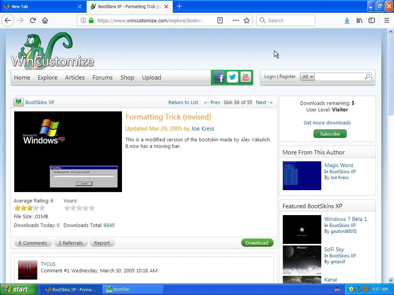Viewport: 394px width, 295px height.
Task: Toggle reader view icon in address bar
Action: click(x=220, y=20)
